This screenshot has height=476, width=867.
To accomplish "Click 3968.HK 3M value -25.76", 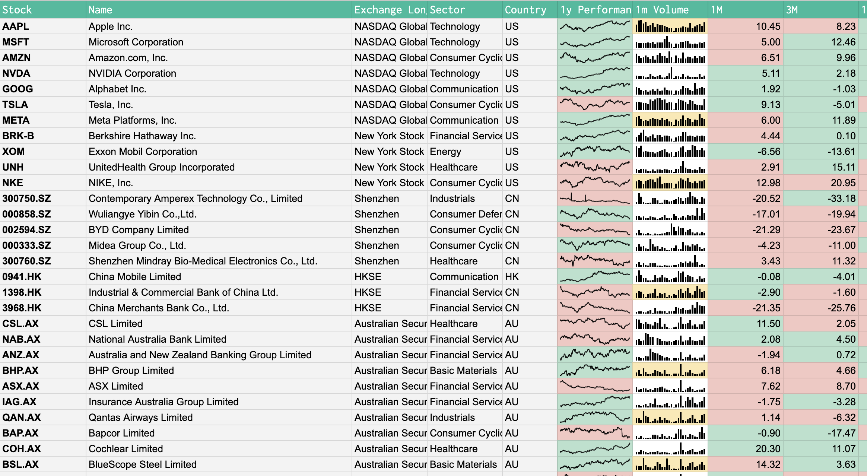I will click(820, 308).
